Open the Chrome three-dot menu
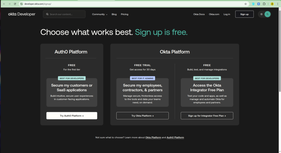The height and width of the screenshot is (153, 281). (278, 4)
